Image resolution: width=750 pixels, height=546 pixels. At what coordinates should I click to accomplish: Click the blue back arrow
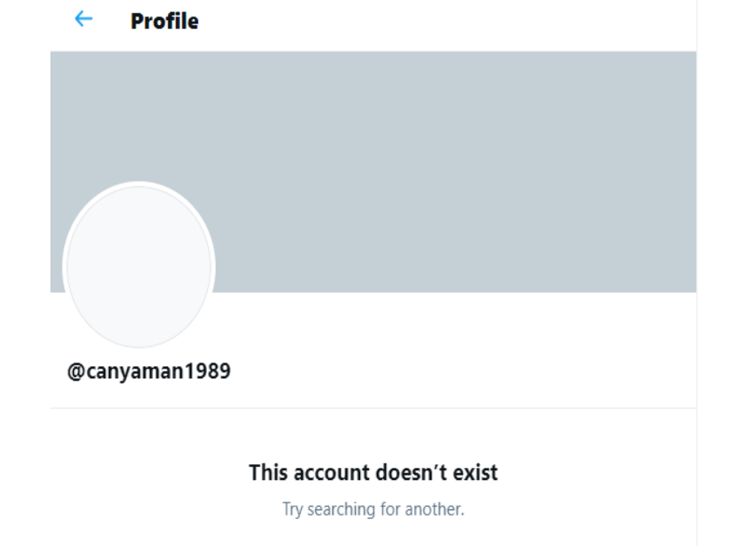pos(84,19)
